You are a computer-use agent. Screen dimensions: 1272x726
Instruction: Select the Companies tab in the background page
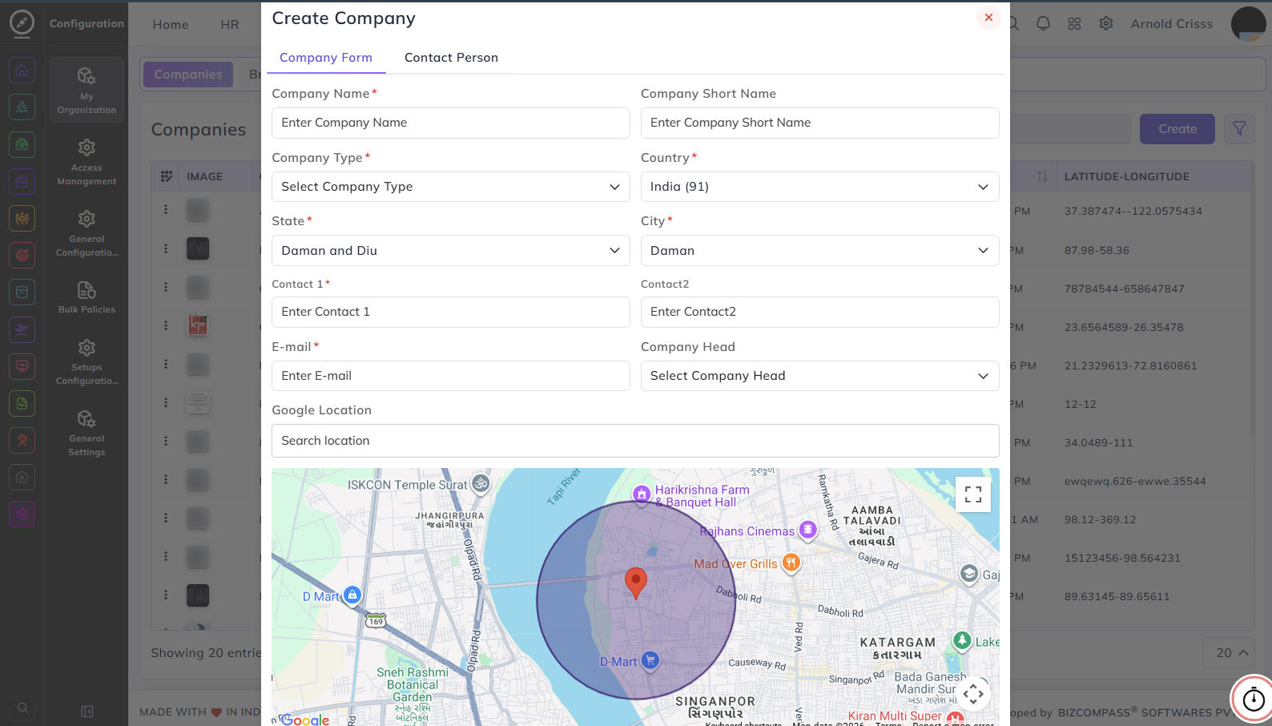(188, 75)
